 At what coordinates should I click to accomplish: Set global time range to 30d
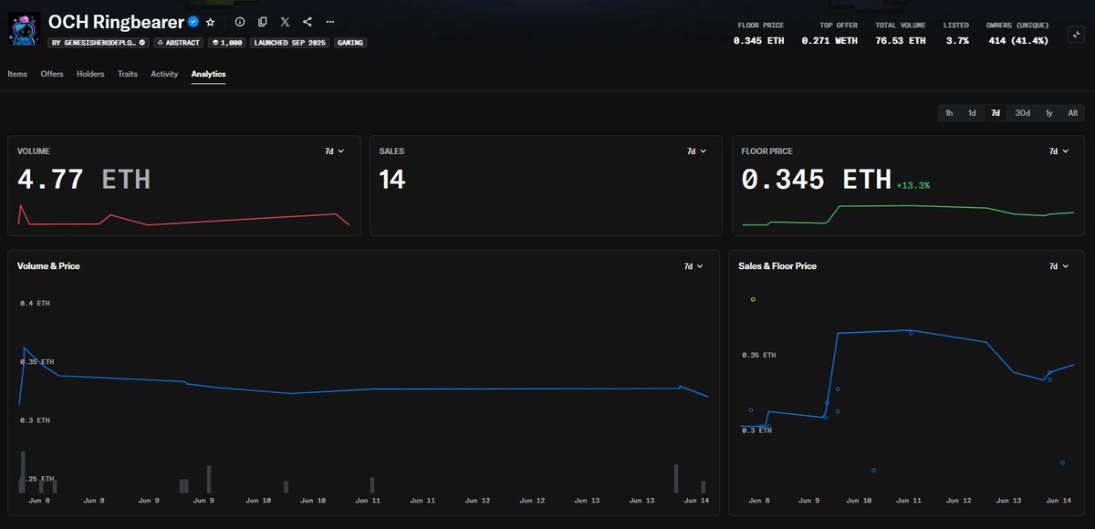[x=1023, y=113]
